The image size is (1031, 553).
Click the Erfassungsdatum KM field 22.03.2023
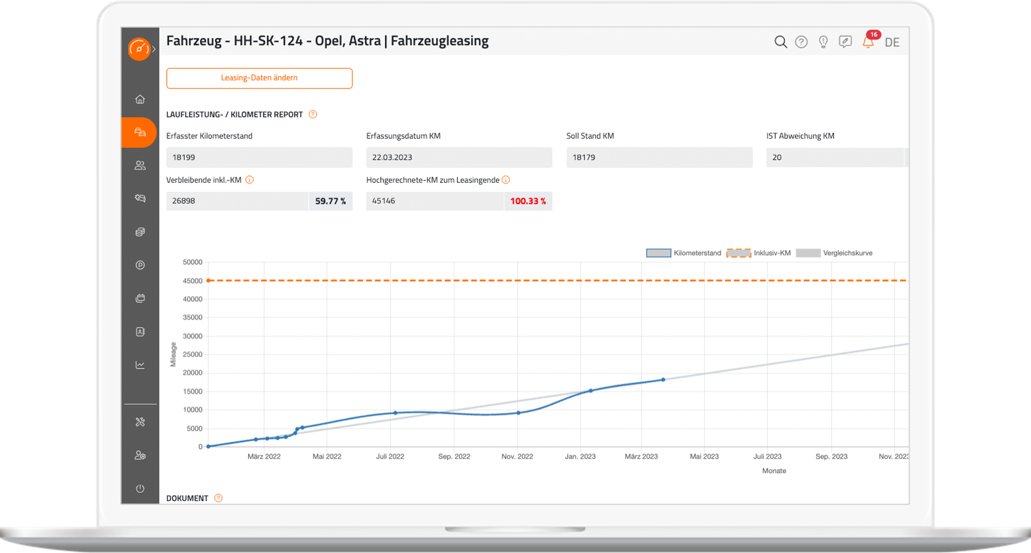click(x=459, y=157)
